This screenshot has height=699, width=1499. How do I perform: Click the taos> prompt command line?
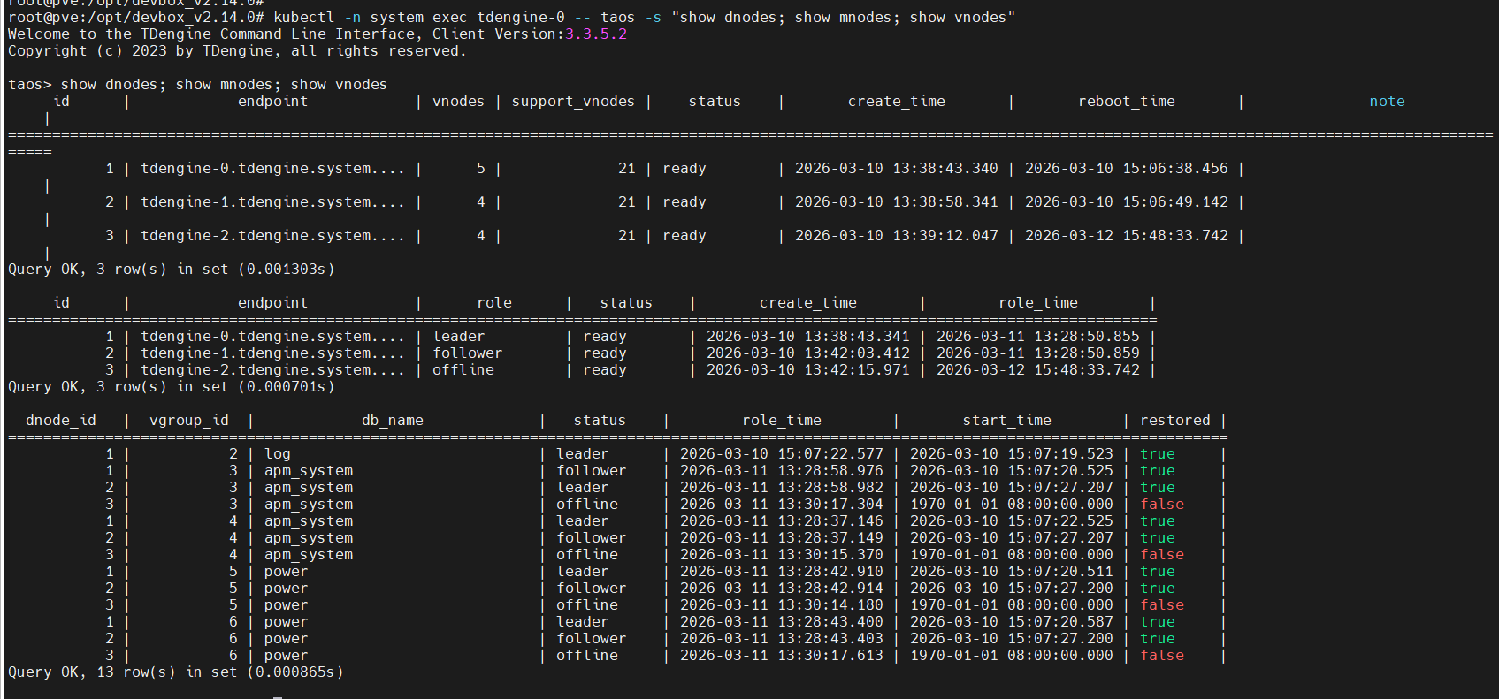point(197,85)
